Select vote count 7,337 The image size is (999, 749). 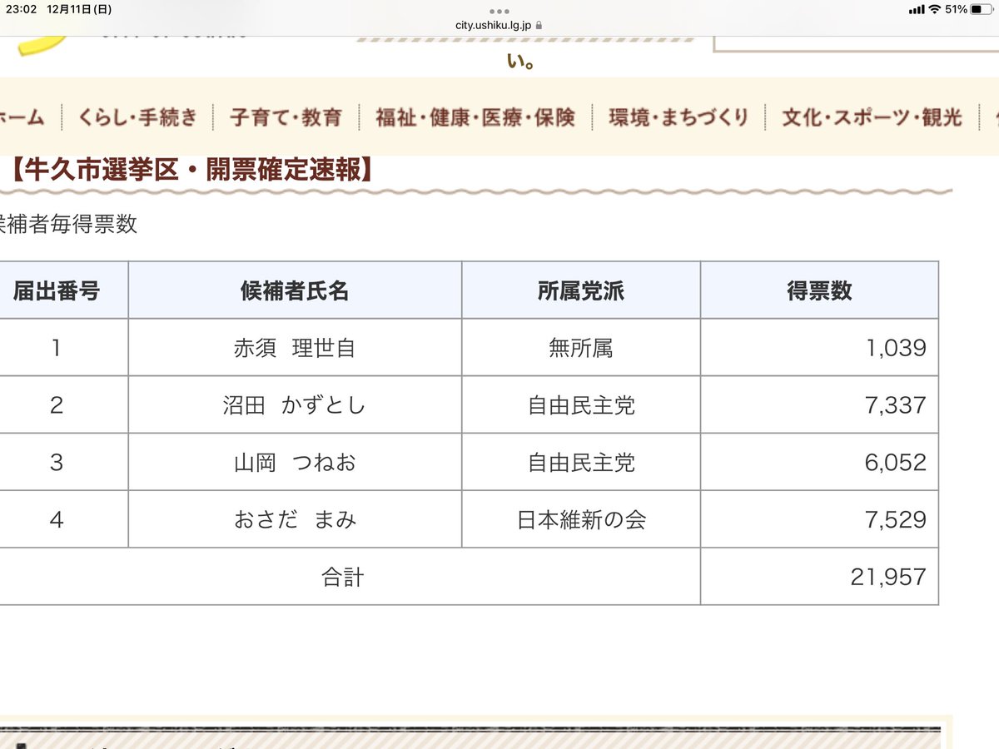pos(896,405)
